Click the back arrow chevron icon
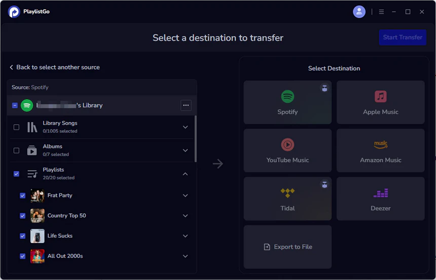The image size is (436, 280). click(11, 67)
